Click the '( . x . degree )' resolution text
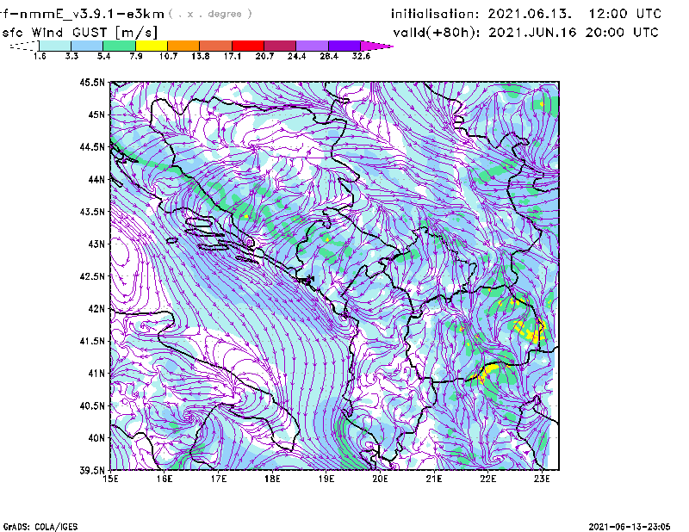 pyautogui.click(x=210, y=14)
